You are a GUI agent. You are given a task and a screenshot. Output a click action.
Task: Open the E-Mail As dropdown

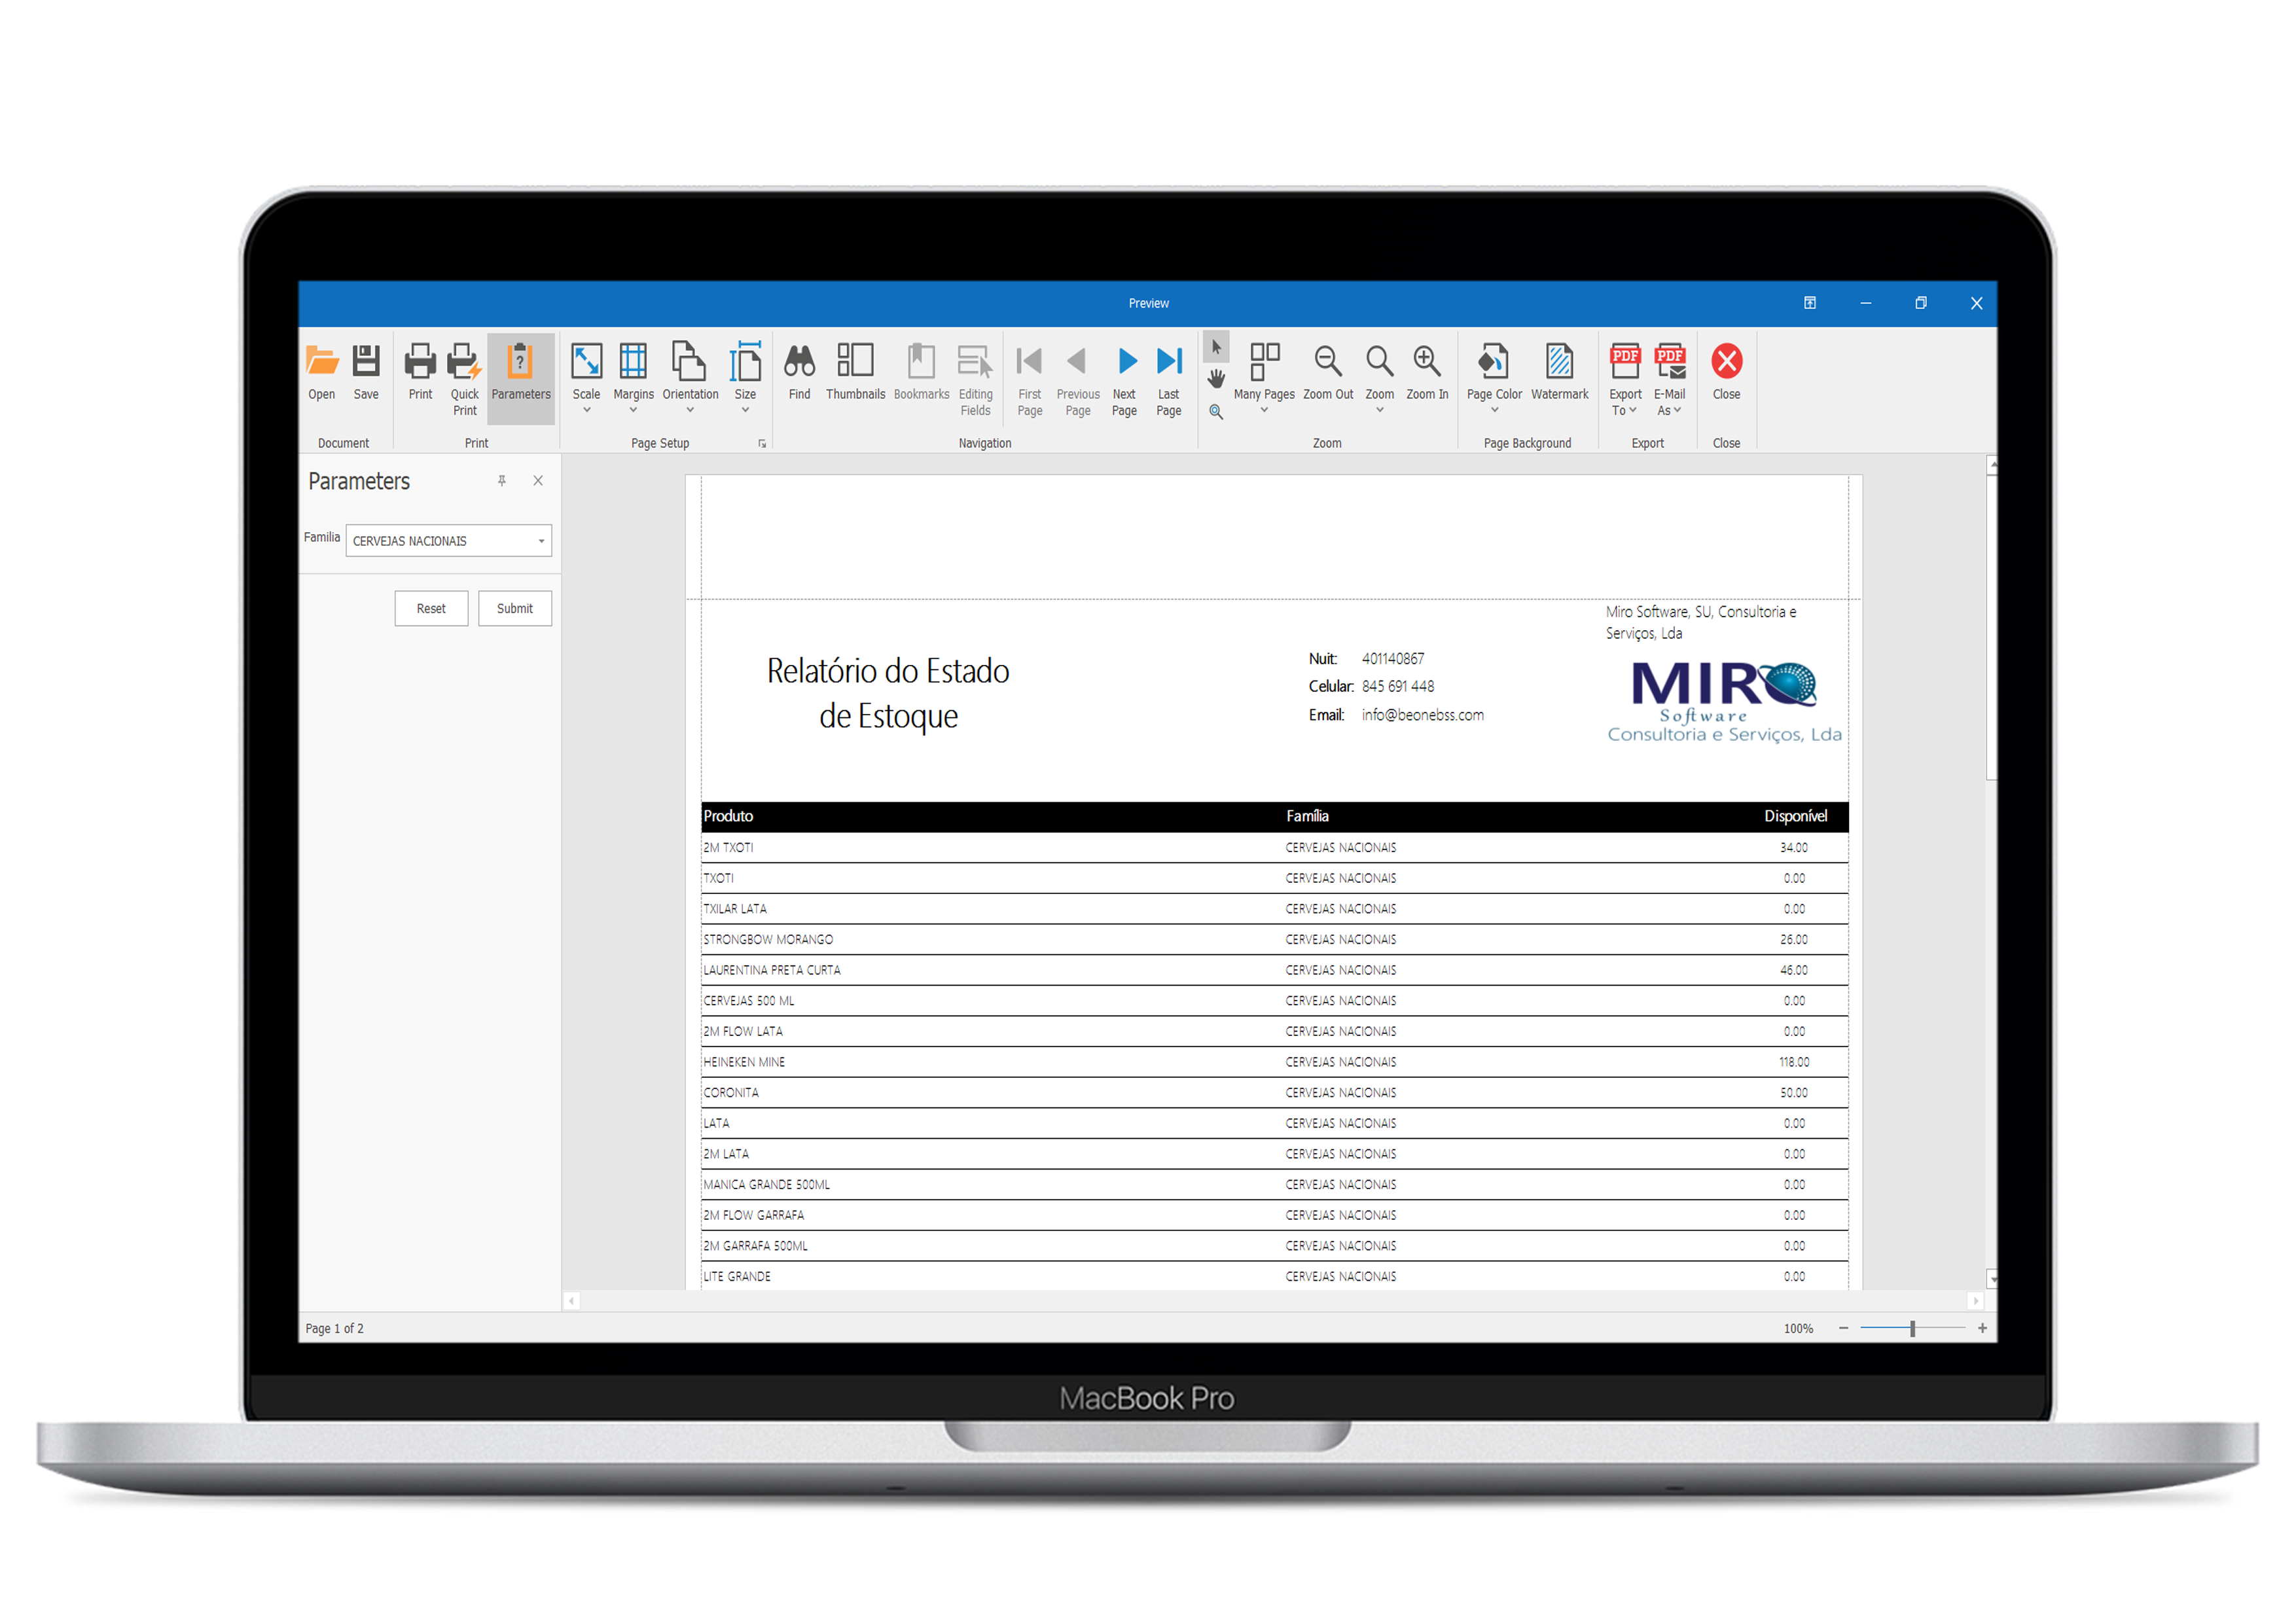point(1669,379)
